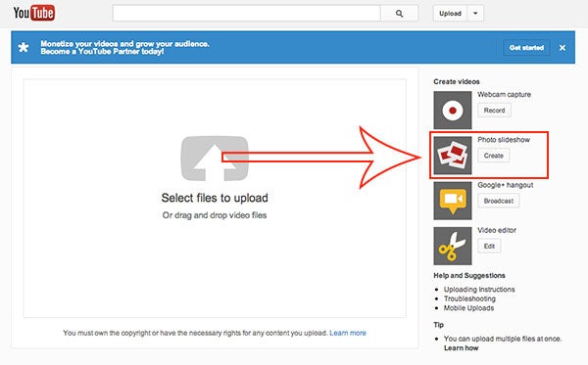The height and width of the screenshot is (365, 588).
Task: Click the 'Webcam capture' label
Action: tap(504, 94)
